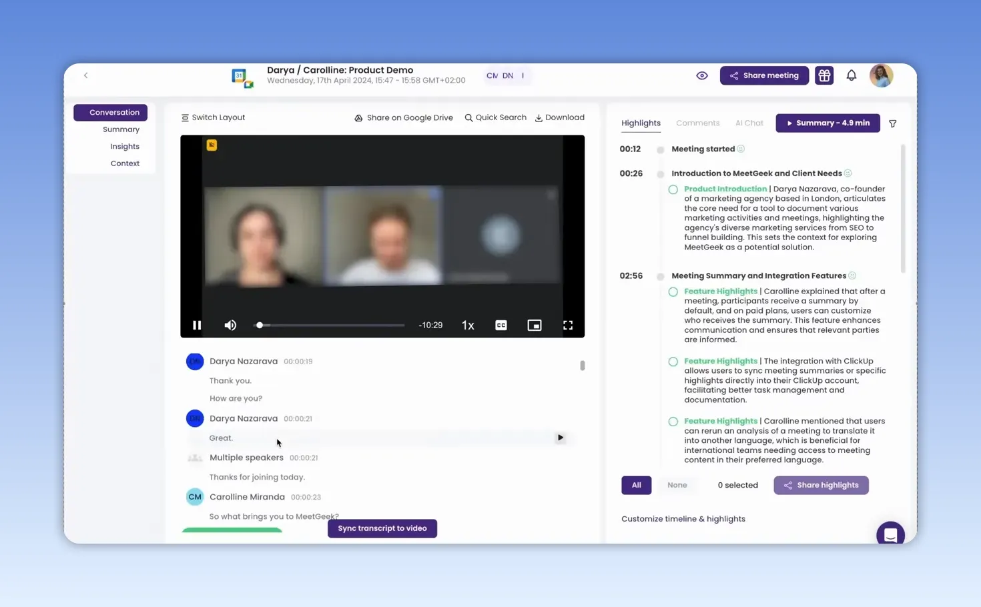Open the Google Calendar meeting icon
Image resolution: width=981 pixels, height=607 pixels.
[x=242, y=78]
